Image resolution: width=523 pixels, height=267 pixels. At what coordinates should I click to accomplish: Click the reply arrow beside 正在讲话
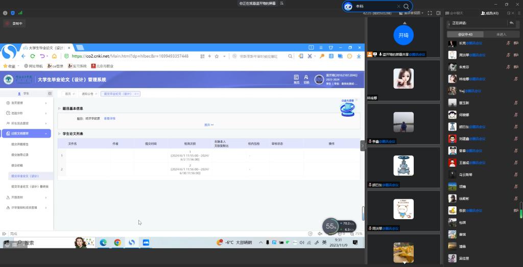511,23
